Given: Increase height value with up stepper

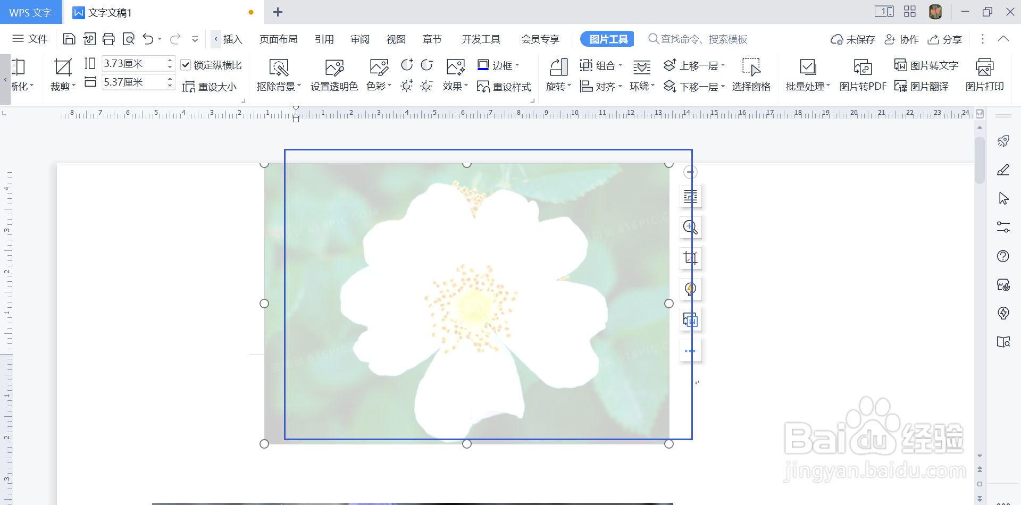Looking at the screenshot, I should pyautogui.click(x=170, y=60).
